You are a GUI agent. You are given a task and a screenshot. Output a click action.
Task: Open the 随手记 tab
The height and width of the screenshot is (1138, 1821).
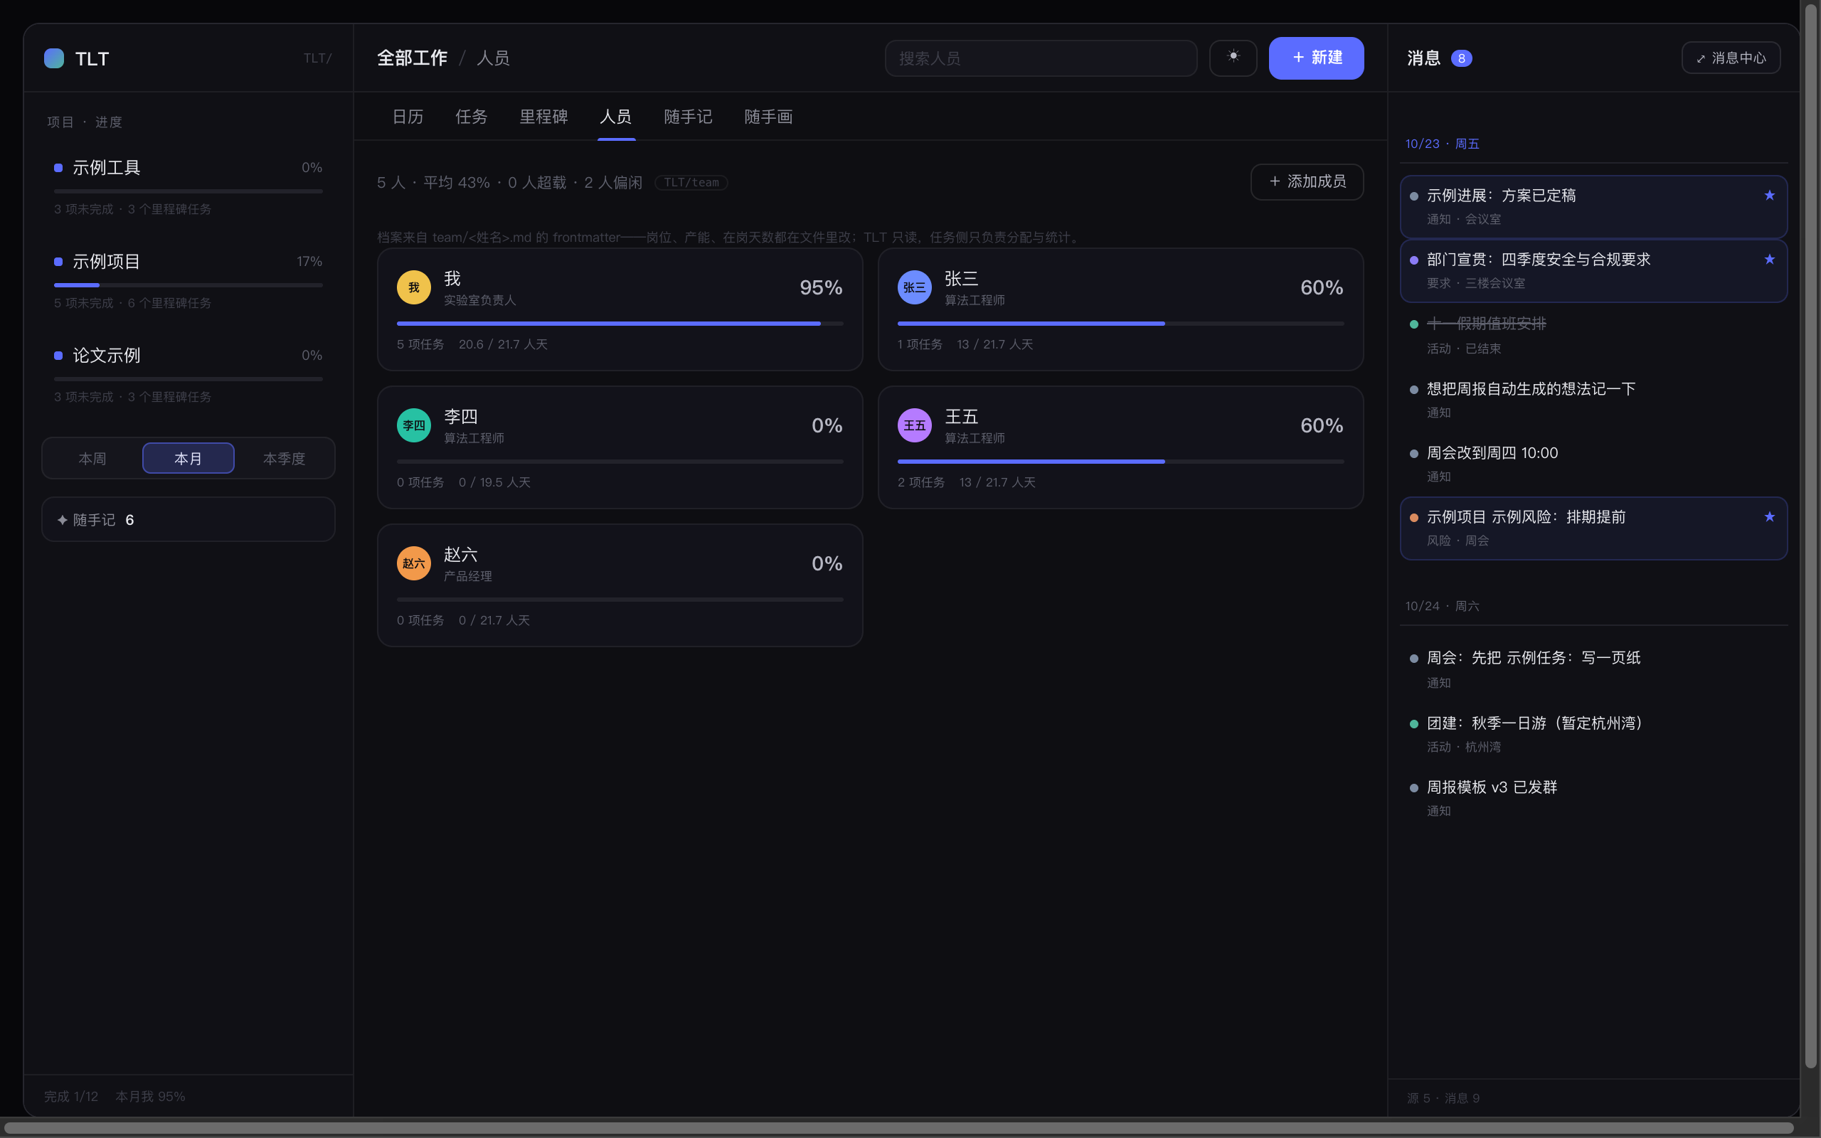688,117
